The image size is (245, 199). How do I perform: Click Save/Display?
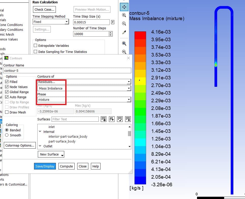(x=45, y=166)
